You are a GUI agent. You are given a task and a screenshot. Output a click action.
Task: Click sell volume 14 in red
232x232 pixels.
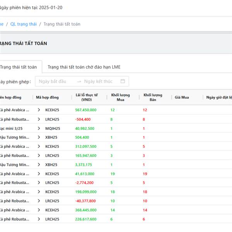point(145,210)
